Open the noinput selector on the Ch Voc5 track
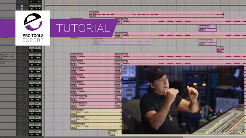246x138 pixels. (x=32, y=69)
